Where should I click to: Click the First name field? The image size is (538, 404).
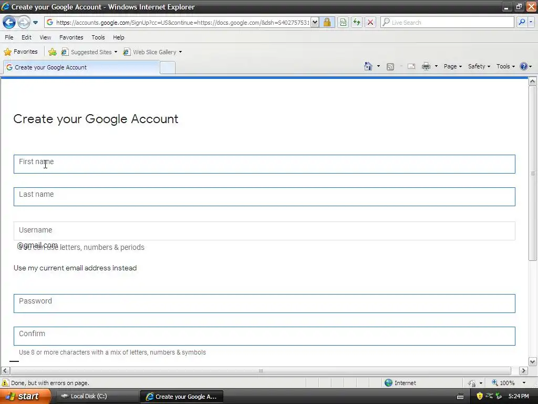(x=264, y=164)
